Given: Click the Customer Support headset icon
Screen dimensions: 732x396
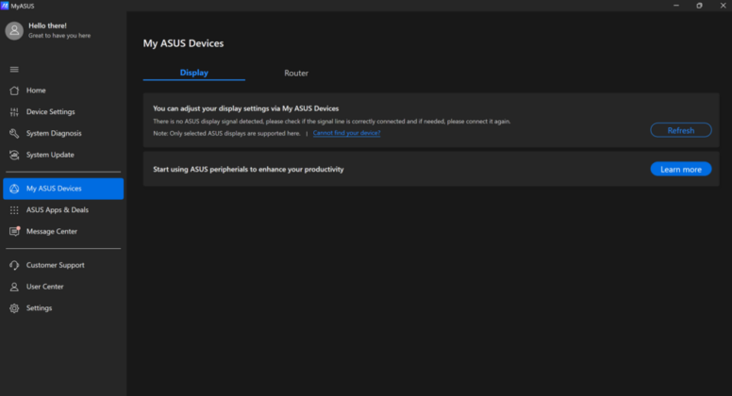Looking at the screenshot, I should click(x=14, y=265).
